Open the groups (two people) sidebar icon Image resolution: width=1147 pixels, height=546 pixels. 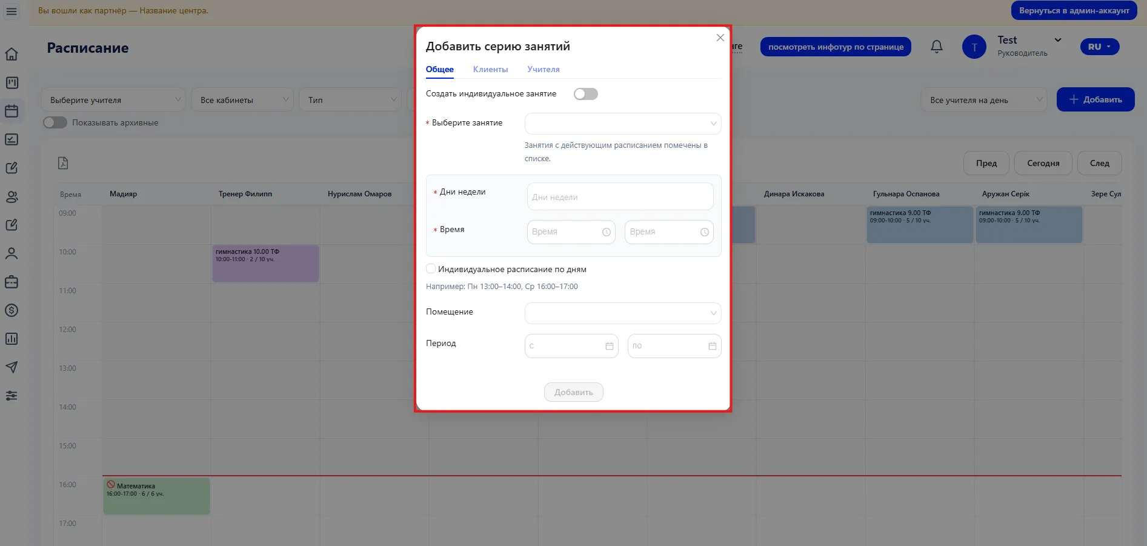click(x=12, y=196)
